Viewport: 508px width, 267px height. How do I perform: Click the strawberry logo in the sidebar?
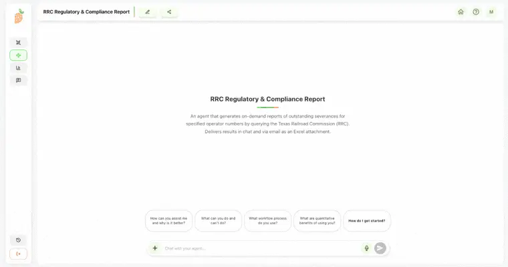(x=19, y=16)
